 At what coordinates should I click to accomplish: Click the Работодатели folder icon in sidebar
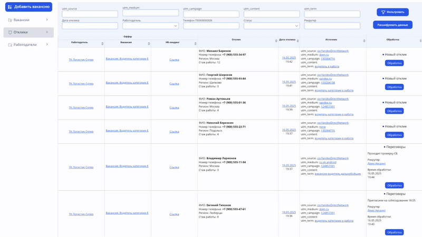pos(10,45)
